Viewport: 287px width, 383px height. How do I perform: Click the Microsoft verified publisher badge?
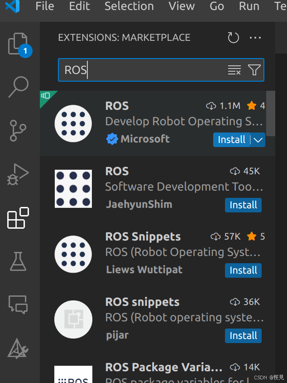(x=112, y=139)
